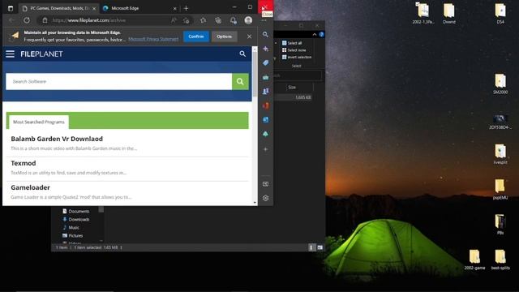Select Pictures in the Explorer navigation pane
Image resolution: width=519 pixels, height=292 pixels.
tap(72, 235)
